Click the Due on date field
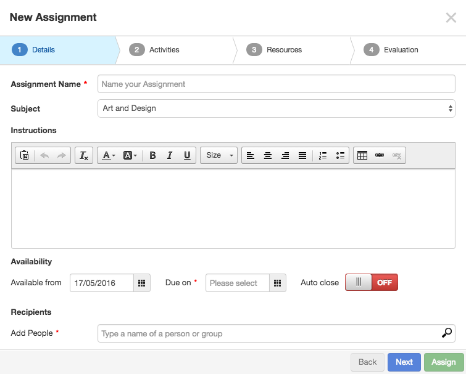The height and width of the screenshot is (374, 466). (x=238, y=283)
